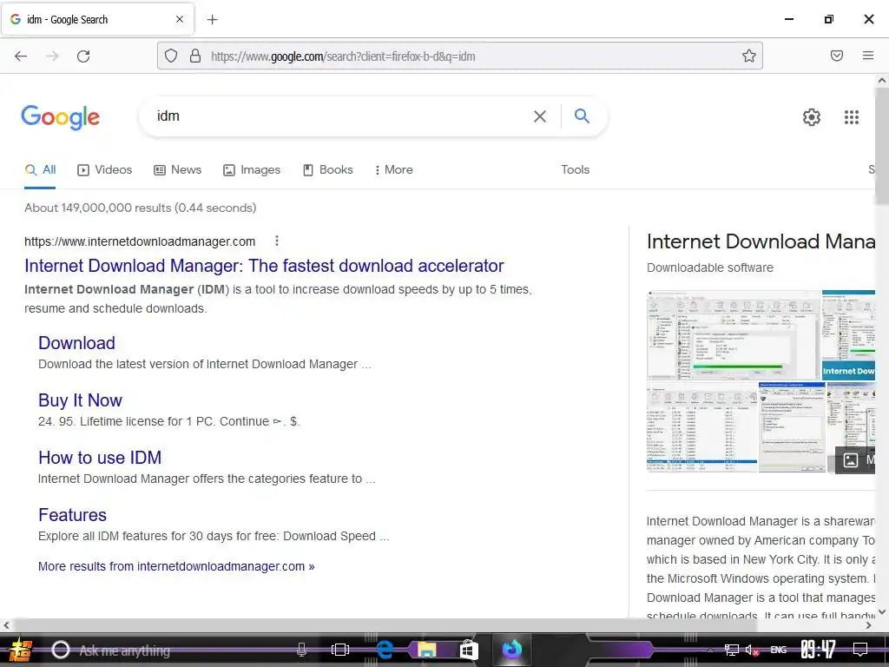Switch to the Books tab
Viewport: 889px width, 667px height.
coord(327,169)
